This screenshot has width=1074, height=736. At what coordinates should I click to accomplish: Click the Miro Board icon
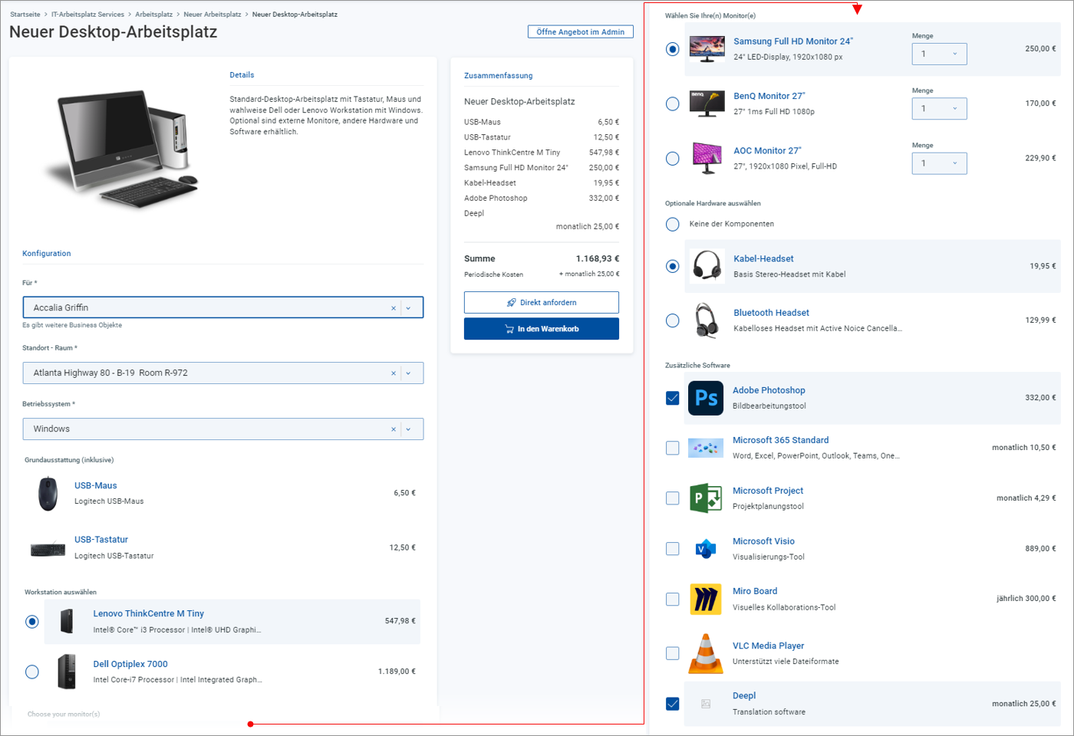(x=705, y=599)
